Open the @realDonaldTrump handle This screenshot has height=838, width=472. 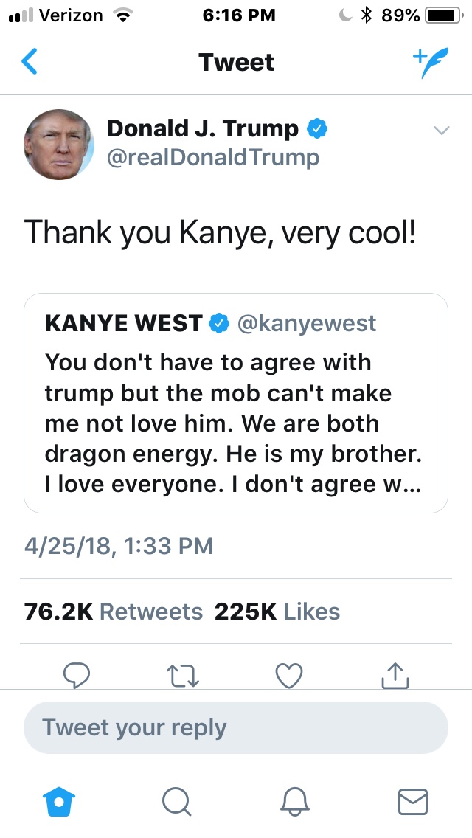[213, 157]
